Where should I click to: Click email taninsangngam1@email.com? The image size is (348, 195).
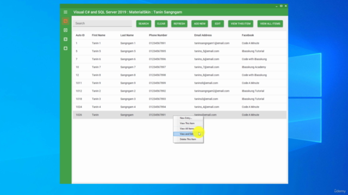(212, 43)
